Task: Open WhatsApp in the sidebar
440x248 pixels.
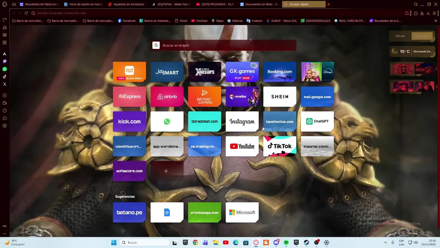Action: [x=4, y=69]
